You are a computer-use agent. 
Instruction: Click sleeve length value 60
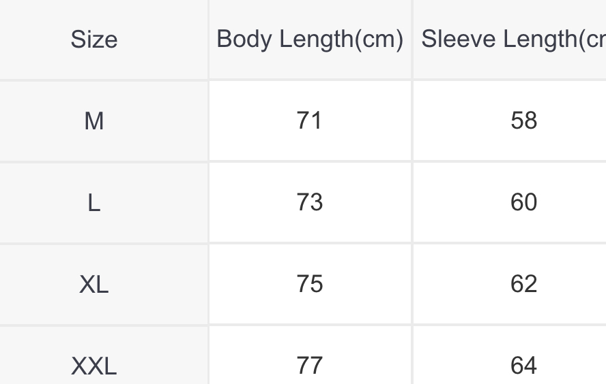click(x=523, y=202)
